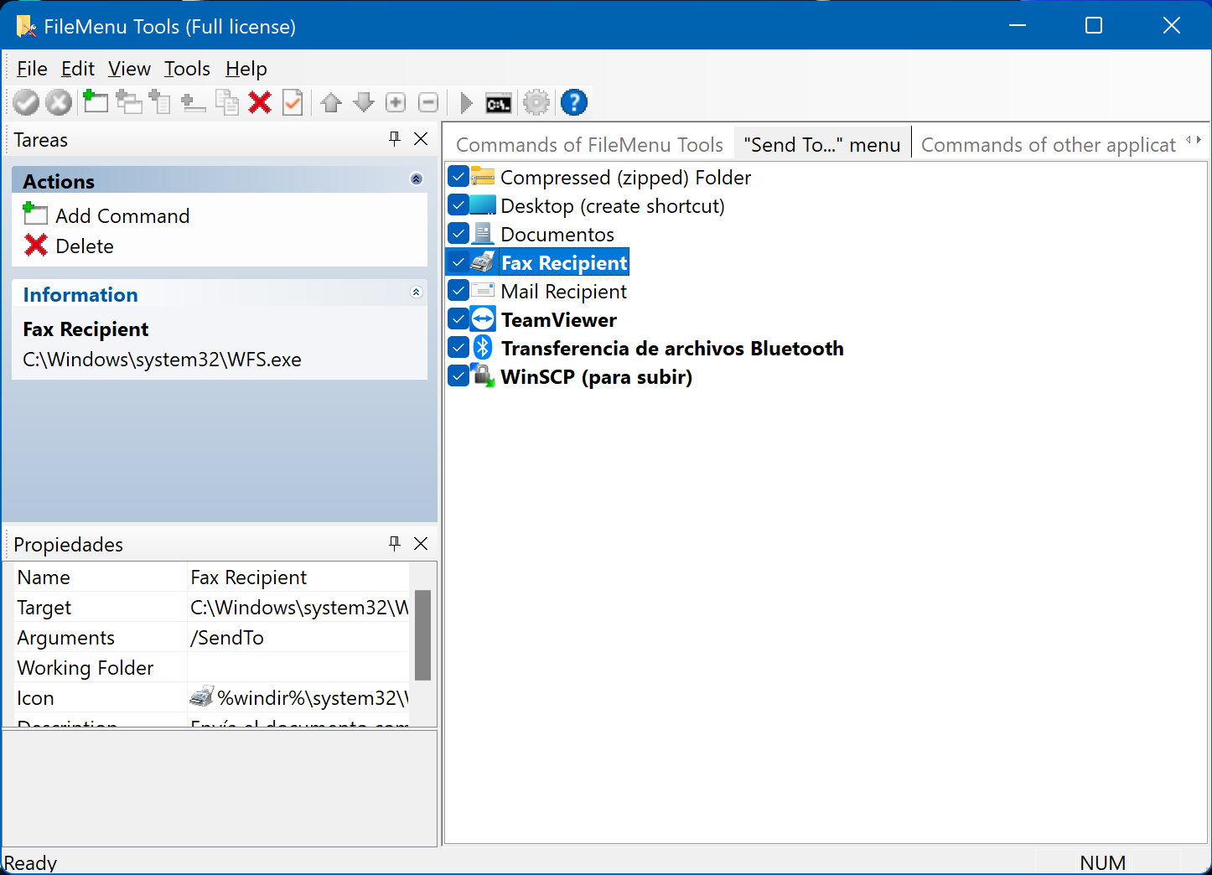
Task: Collapse the Information section
Action: pos(417,293)
